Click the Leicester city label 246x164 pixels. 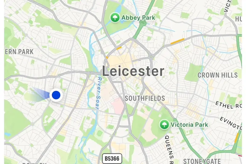pos(133,71)
